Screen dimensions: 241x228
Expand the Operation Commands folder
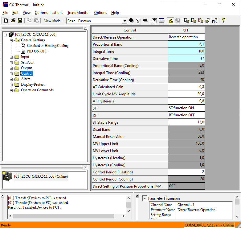pyautogui.click(x=11, y=90)
